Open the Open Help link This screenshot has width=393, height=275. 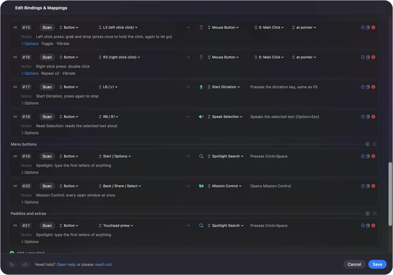66,264
